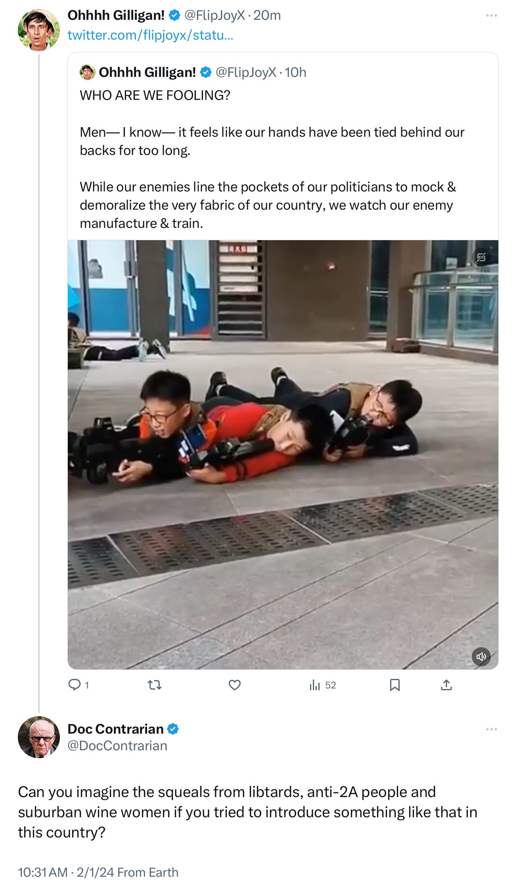Click the retweet icon

pyautogui.click(x=155, y=684)
